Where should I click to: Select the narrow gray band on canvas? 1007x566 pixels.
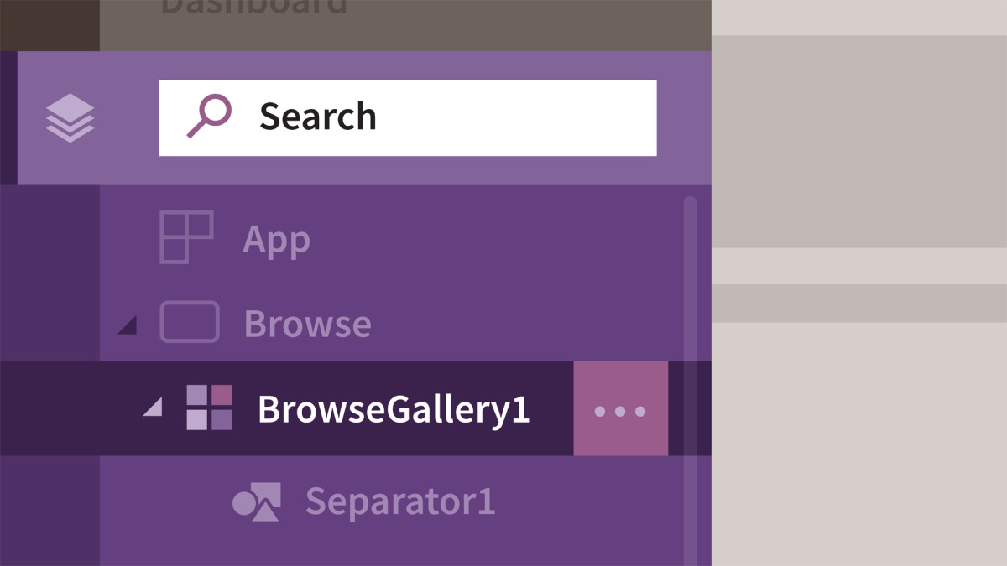[x=859, y=303]
